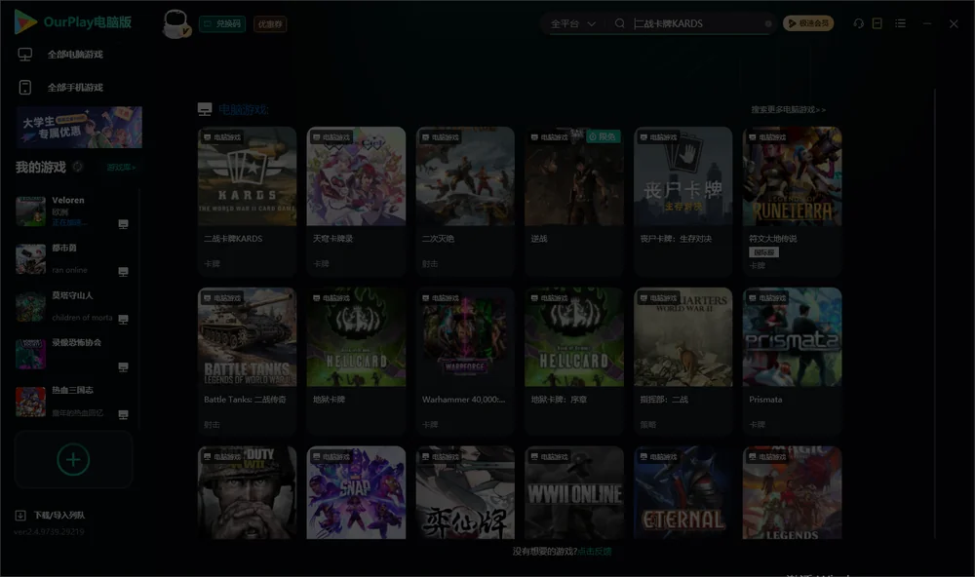Click the OurPlay logo icon
This screenshot has height=577, width=975.
[x=25, y=21]
